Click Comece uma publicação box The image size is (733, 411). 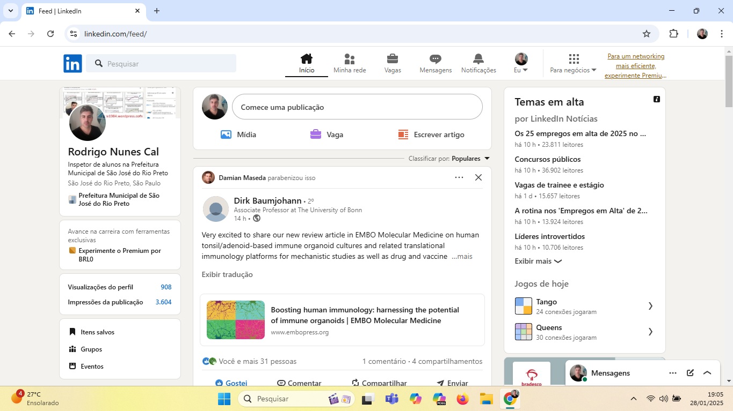tap(357, 107)
